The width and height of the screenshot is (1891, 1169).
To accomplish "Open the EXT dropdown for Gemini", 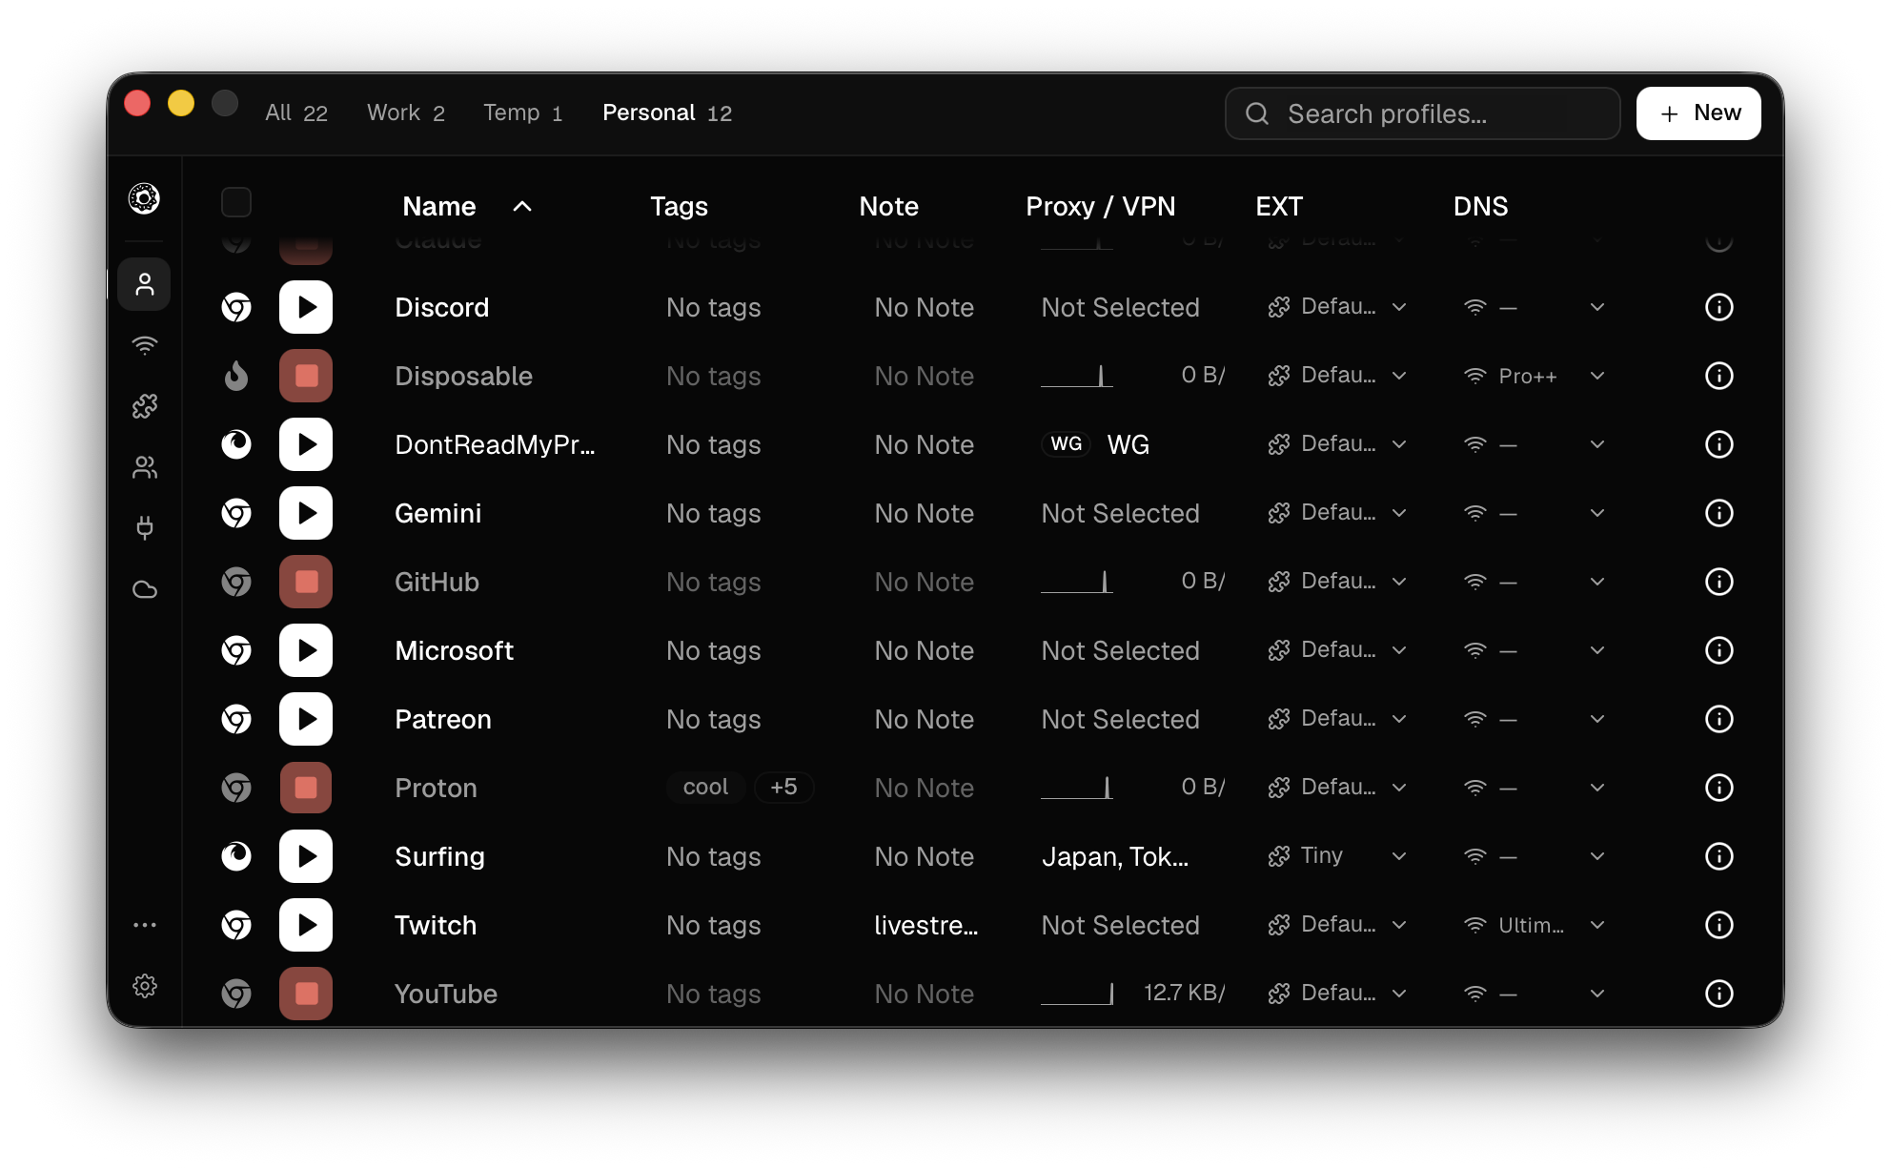I will click(x=1337, y=513).
